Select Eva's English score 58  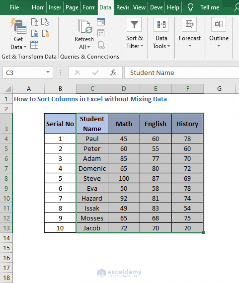tap(156, 188)
